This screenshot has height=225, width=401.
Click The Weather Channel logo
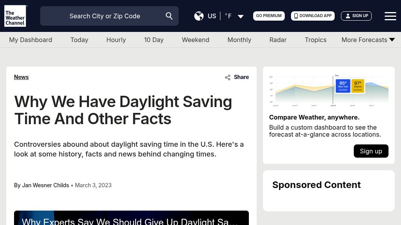[x=15, y=16]
